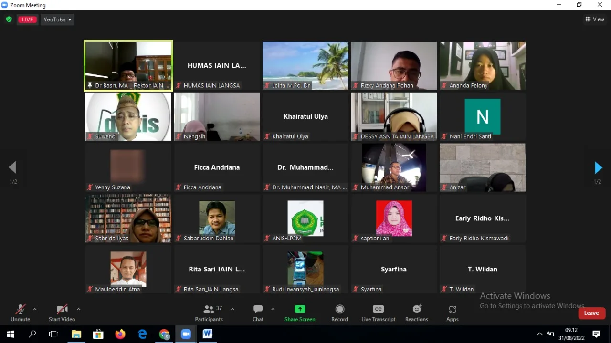Image resolution: width=611 pixels, height=343 pixels.
Task: Go to next page of participants
Action: coord(598,167)
